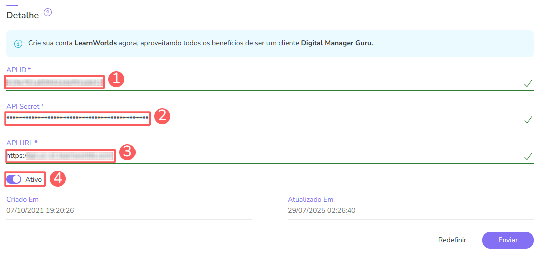Click the red number 2 badge
Viewport: 540px width, 256px height.
click(x=162, y=116)
